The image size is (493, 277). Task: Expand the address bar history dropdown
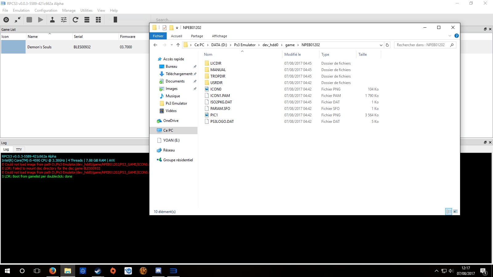[x=381, y=45]
